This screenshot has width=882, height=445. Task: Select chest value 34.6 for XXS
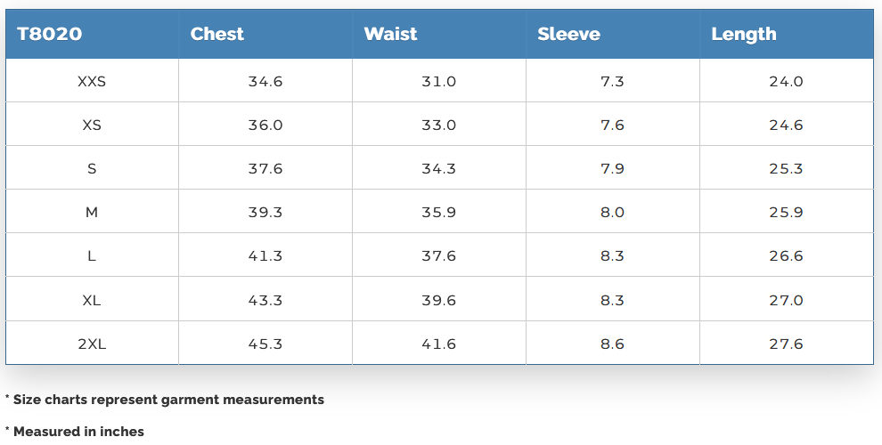pos(265,81)
